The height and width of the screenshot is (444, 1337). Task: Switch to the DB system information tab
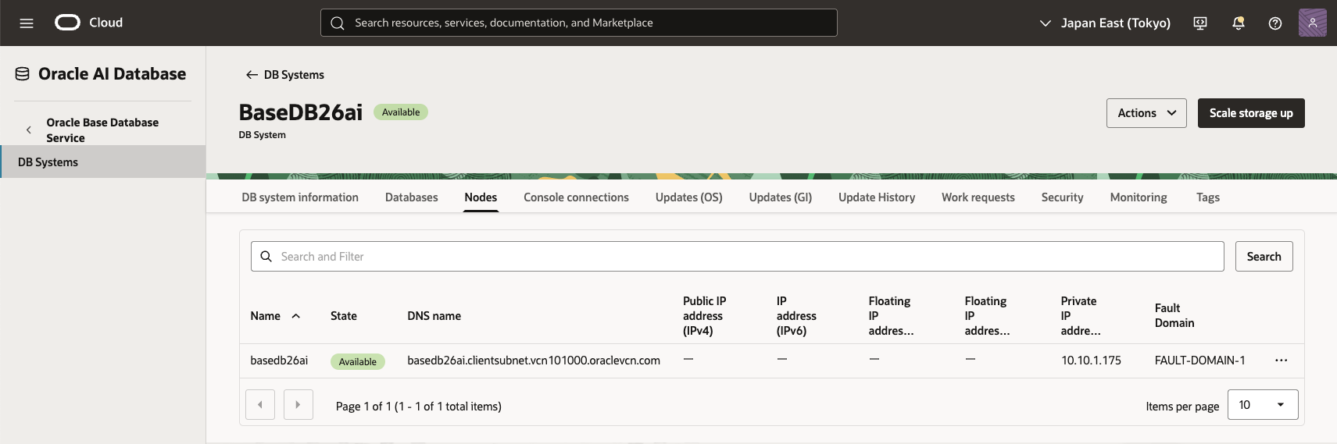pos(300,197)
